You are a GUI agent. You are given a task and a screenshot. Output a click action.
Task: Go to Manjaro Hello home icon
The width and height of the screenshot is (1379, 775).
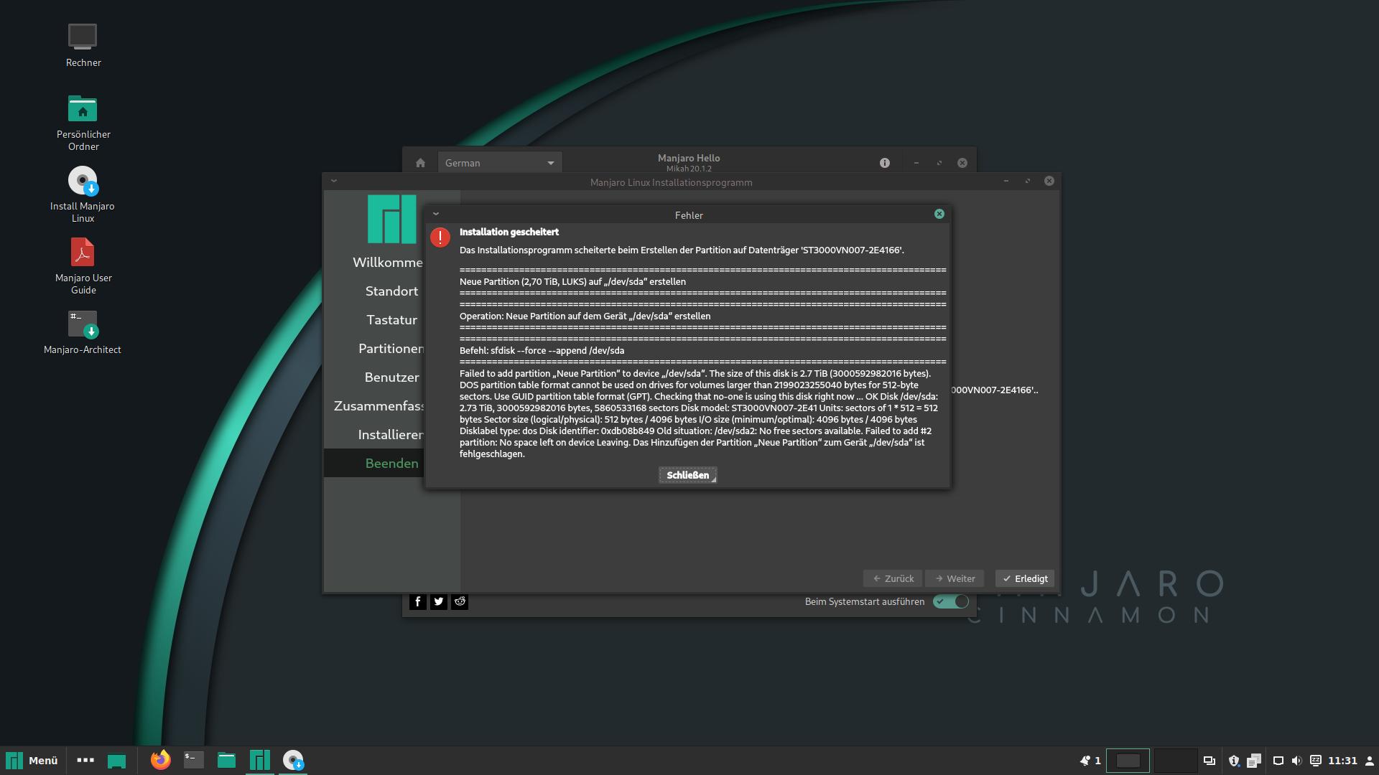point(420,163)
